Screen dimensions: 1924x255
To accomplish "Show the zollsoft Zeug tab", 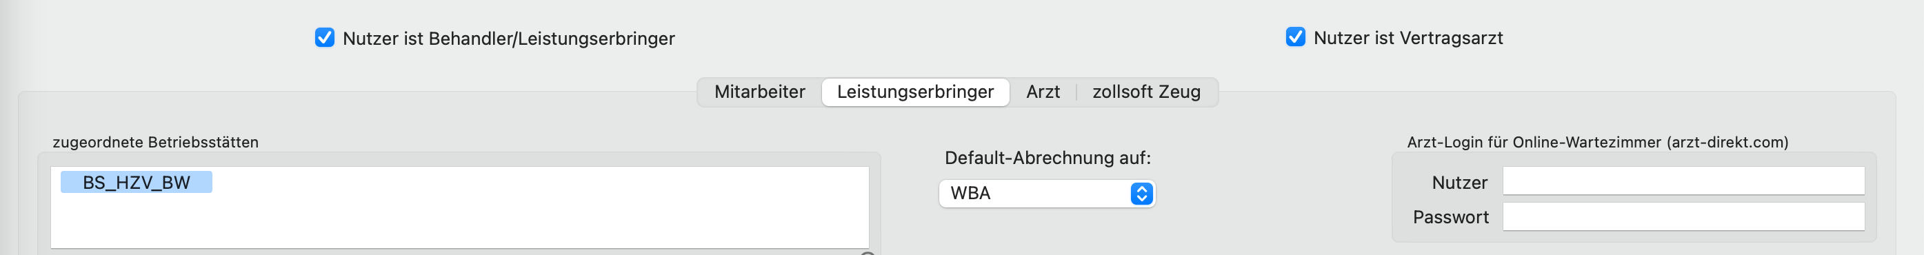I will [x=1147, y=92].
